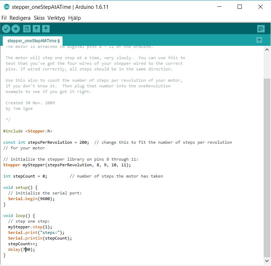Click the scrollbar up arrow
This screenshot has width=271, height=266.
coord(267,50)
